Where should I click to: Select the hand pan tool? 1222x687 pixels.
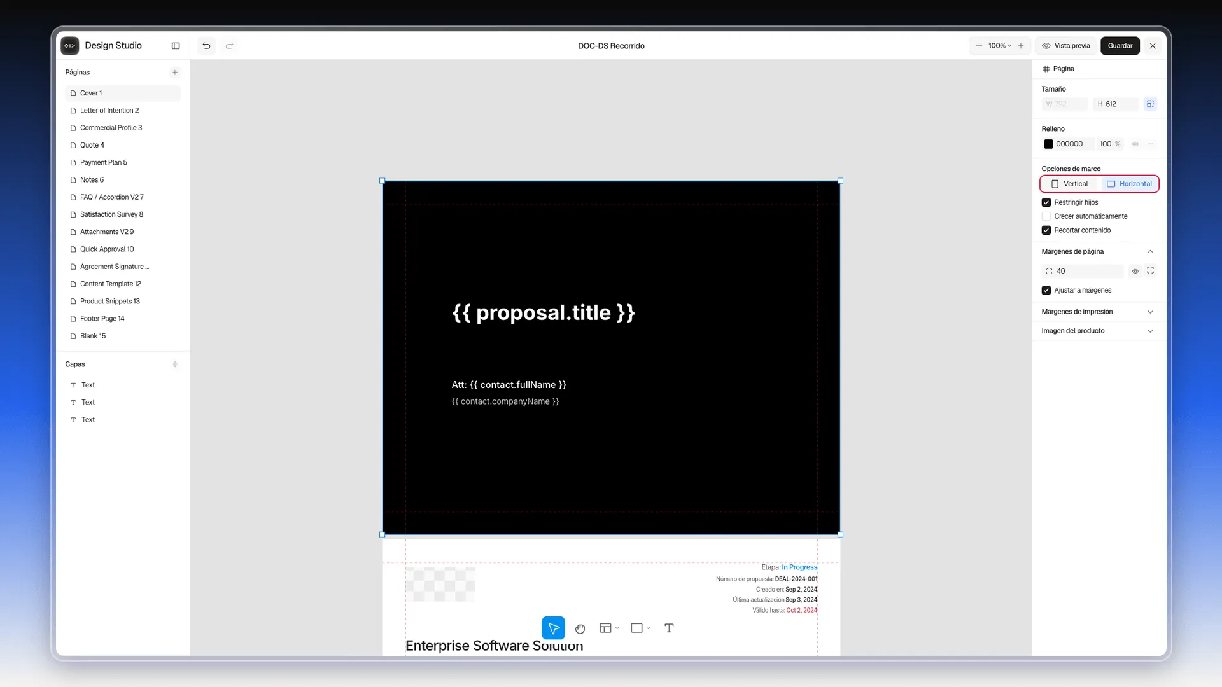580,628
